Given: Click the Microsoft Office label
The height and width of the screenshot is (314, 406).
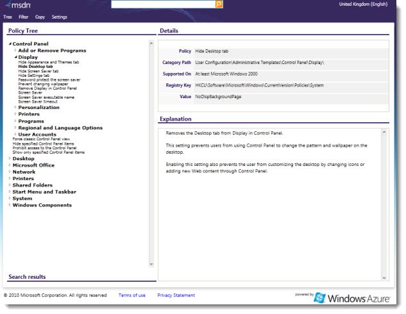Looking at the screenshot, I should pyautogui.click(x=33, y=165).
